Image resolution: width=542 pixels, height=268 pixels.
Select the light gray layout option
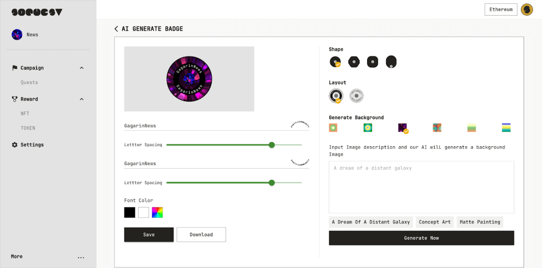pyautogui.click(x=356, y=96)
